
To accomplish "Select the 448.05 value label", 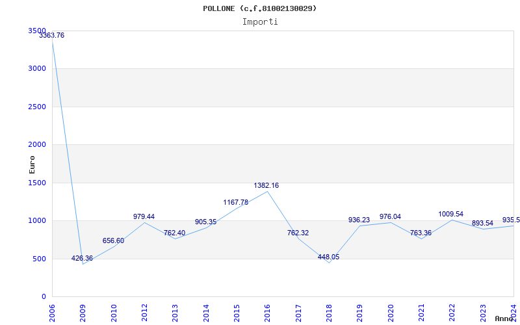I will (328, 257).
